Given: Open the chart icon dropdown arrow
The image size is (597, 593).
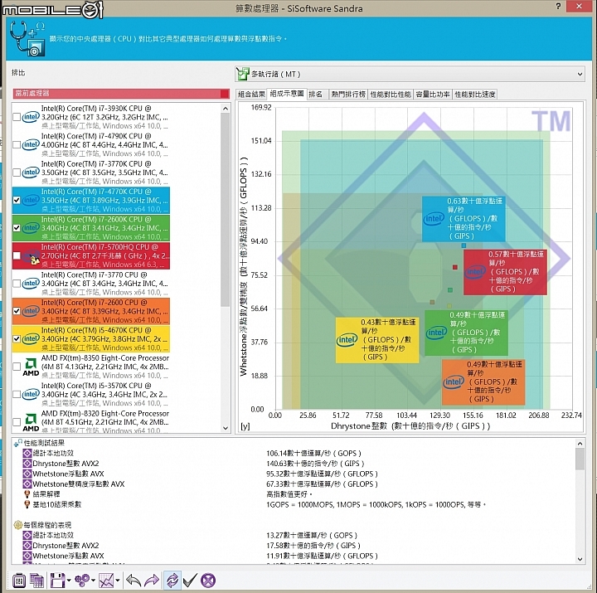Looking at the screenshot, I should click(118, 581).
